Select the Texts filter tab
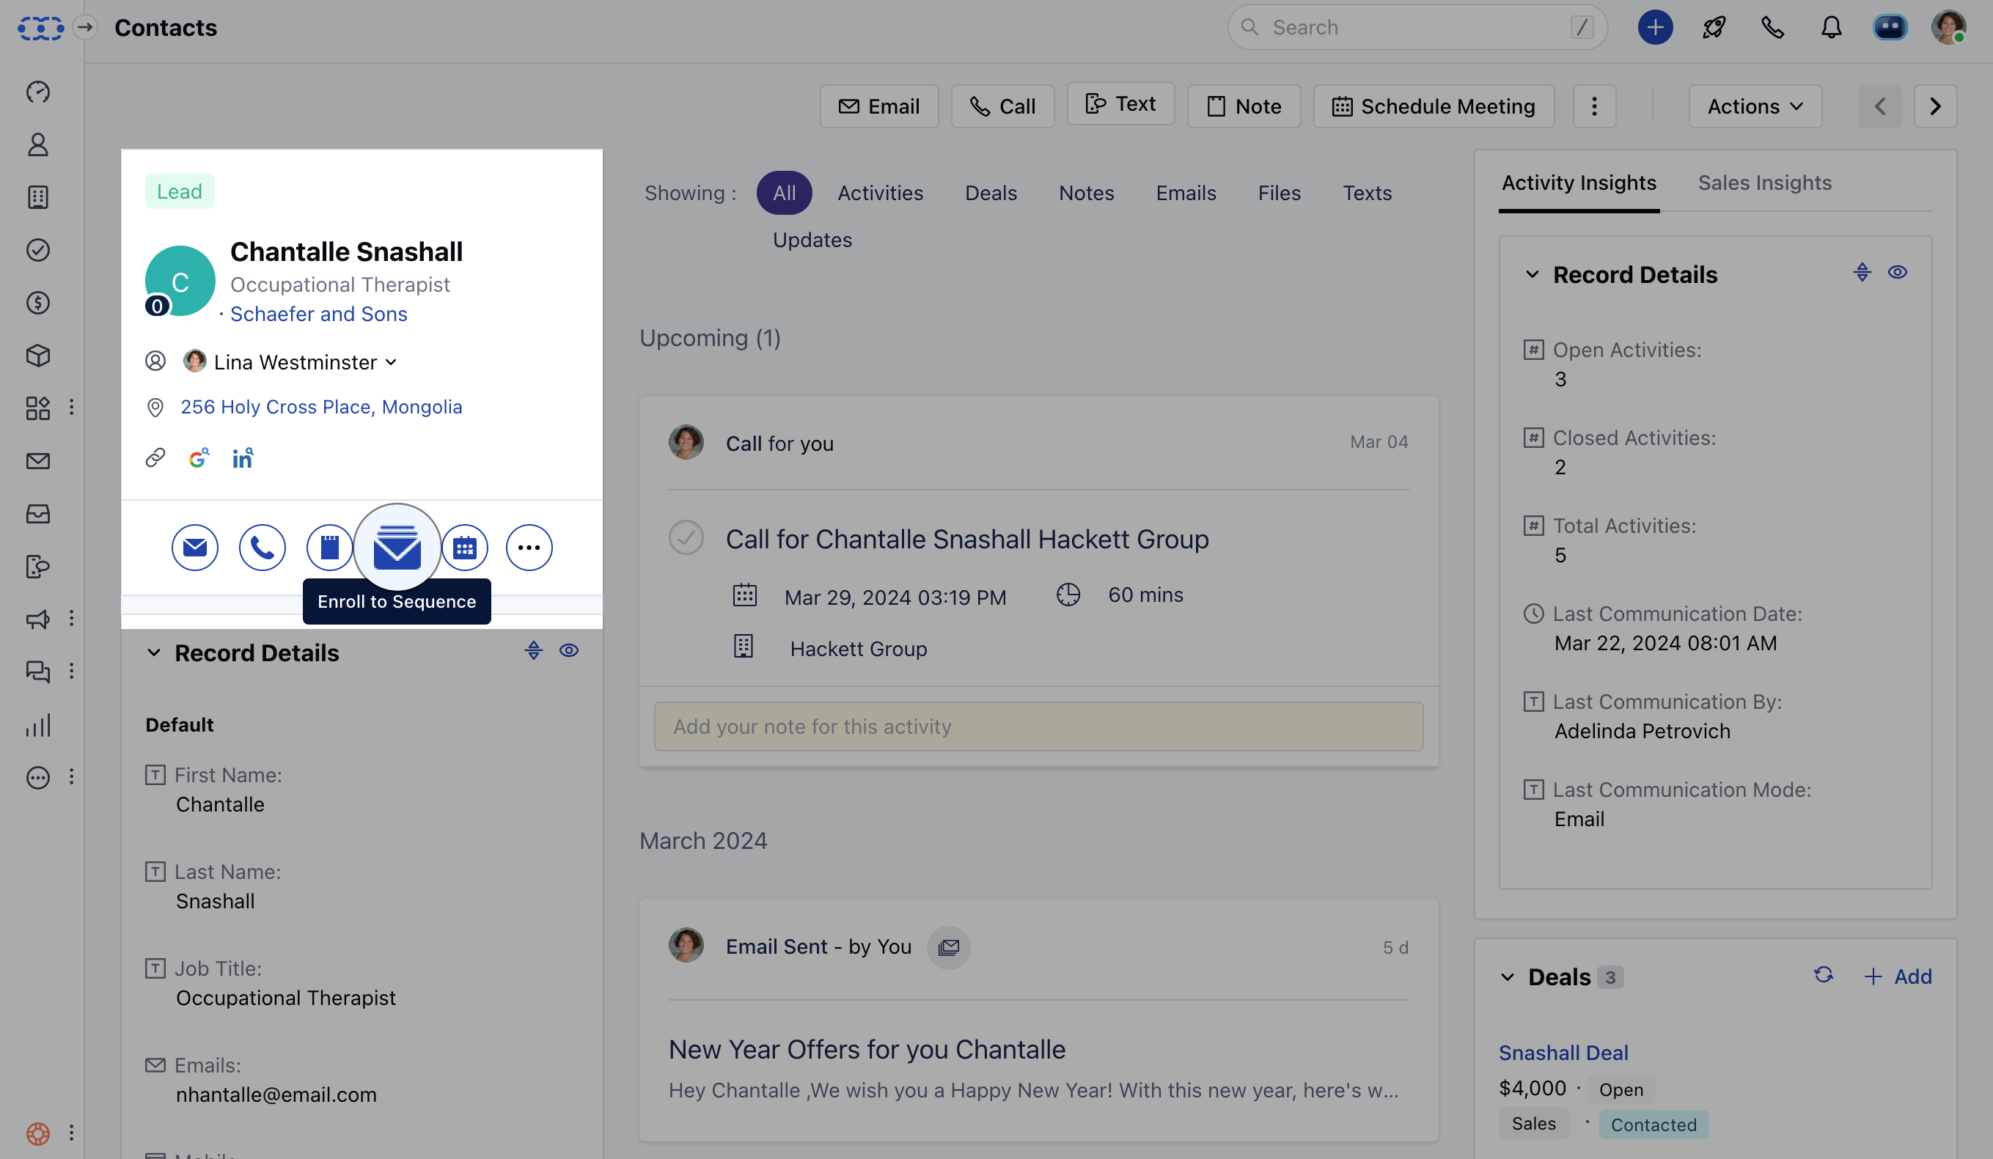Viewport: 1993px width, 1159px height. coord(1368,193)
